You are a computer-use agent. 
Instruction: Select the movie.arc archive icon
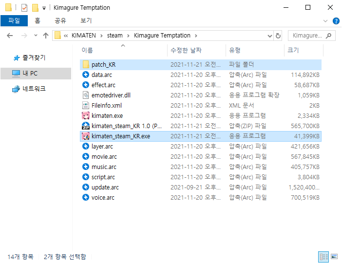coord(86,156)
